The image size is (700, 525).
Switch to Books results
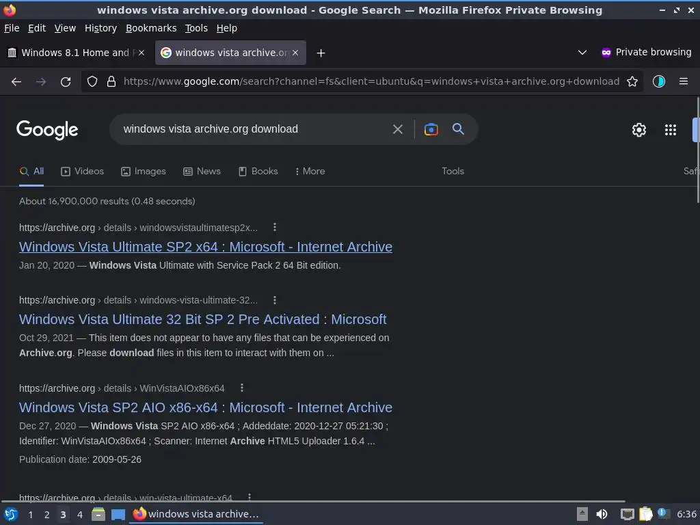point(258,172)
